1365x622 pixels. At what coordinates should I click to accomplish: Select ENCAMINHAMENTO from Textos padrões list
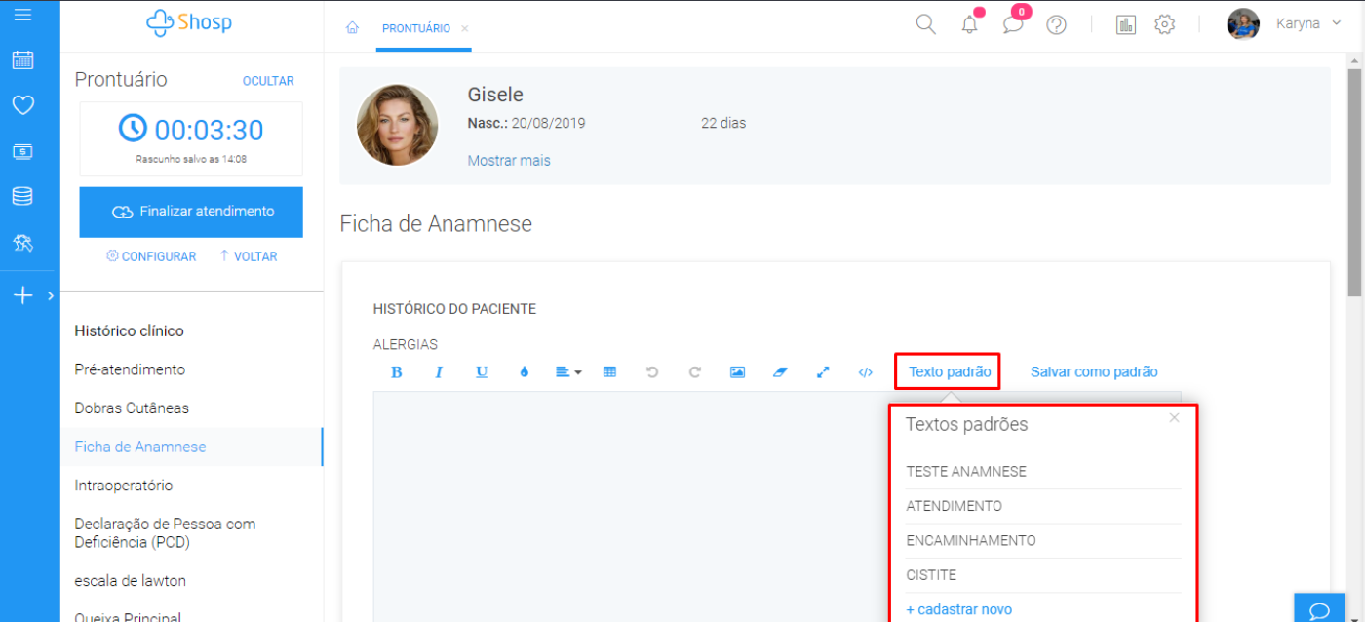coord(971,540)
